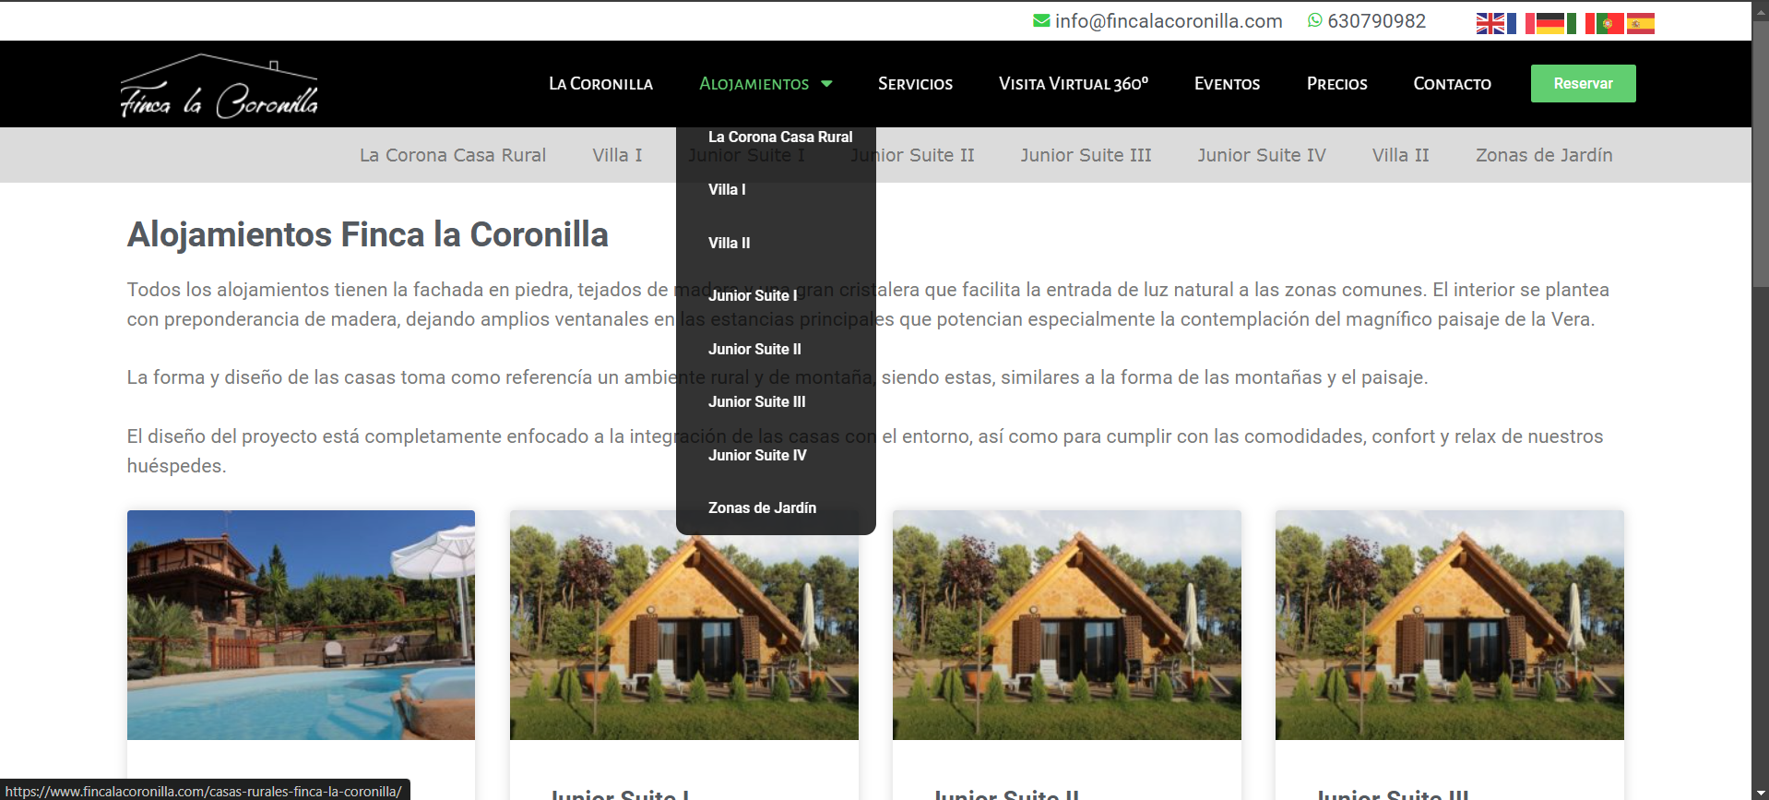The height and width of the screenshot is (800, 1769).
Task: Switch site to Spanish flag
Action: click(x=1641, y=23)
